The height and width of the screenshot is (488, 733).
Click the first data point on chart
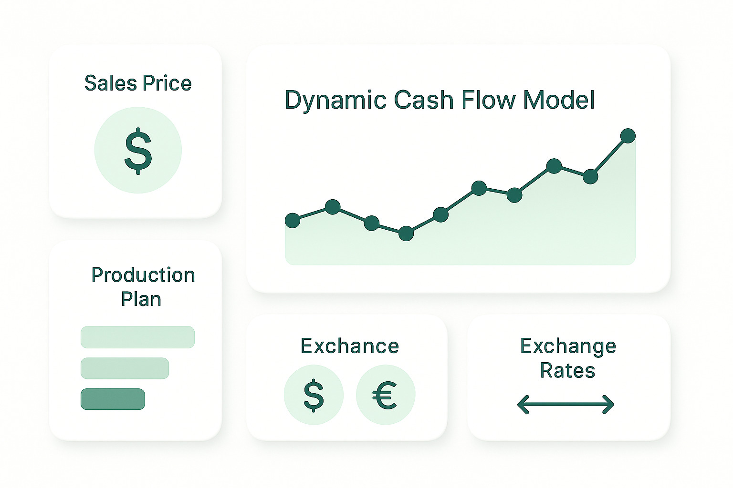293,220
